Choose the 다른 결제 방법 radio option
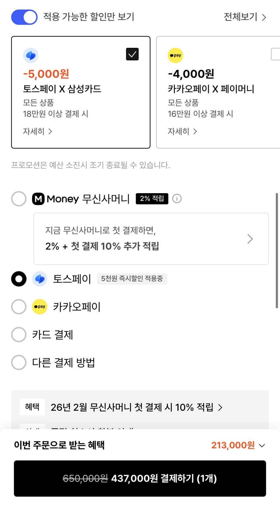The image size is (280, 505). point(19,363)
